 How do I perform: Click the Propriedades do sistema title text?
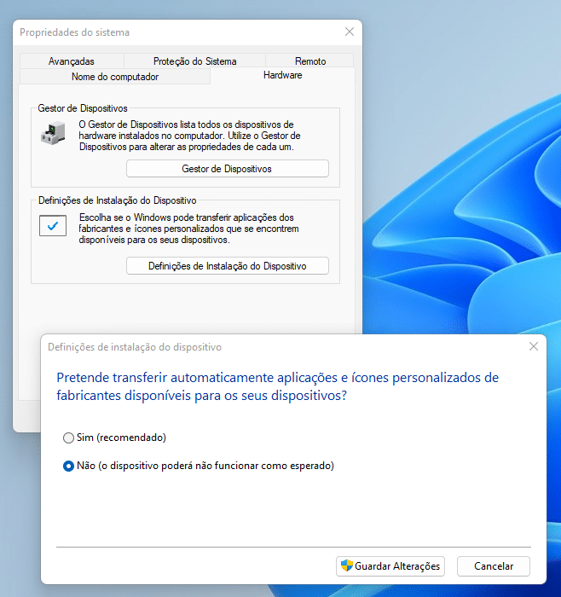pyautogui.click(x=74, y=32)
